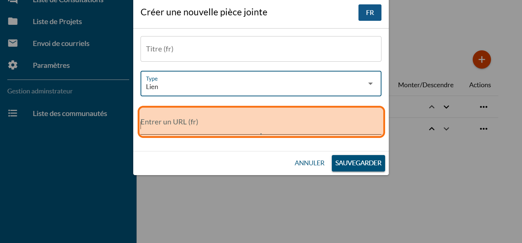Click the envelope icon for Envoi de courriels

point(13,43)
